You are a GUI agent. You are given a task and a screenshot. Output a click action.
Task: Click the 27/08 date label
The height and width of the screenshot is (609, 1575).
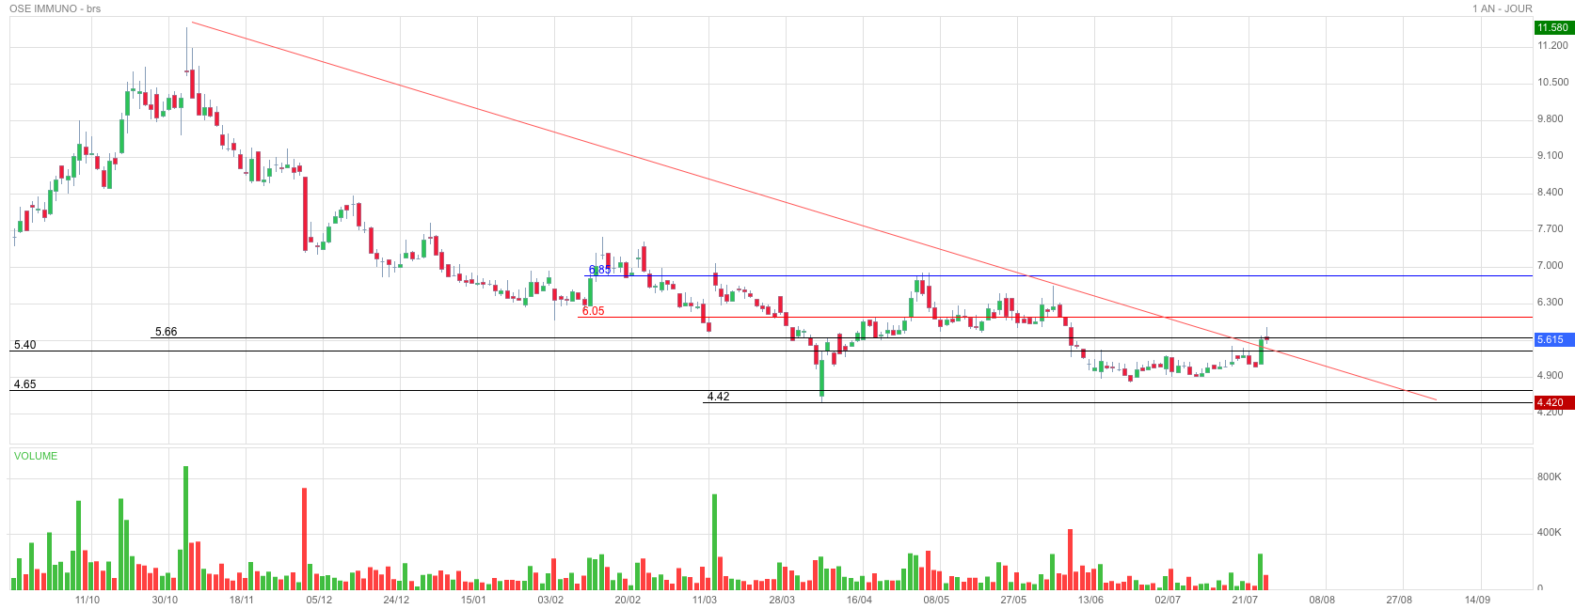coord(1399,600)
